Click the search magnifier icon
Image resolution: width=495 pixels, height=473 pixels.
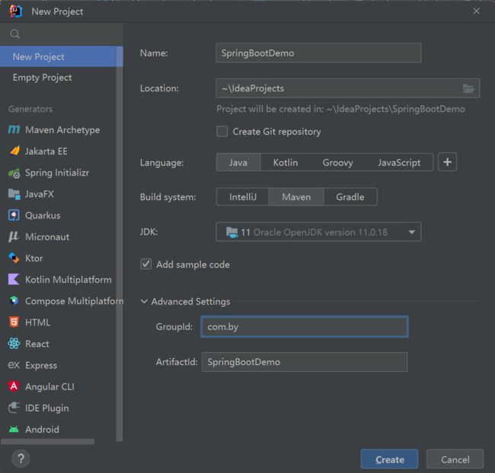coord(14,33)
